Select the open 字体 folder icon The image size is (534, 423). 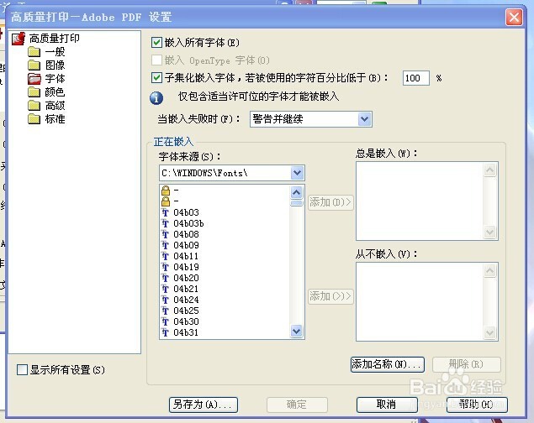coord(34,79)
